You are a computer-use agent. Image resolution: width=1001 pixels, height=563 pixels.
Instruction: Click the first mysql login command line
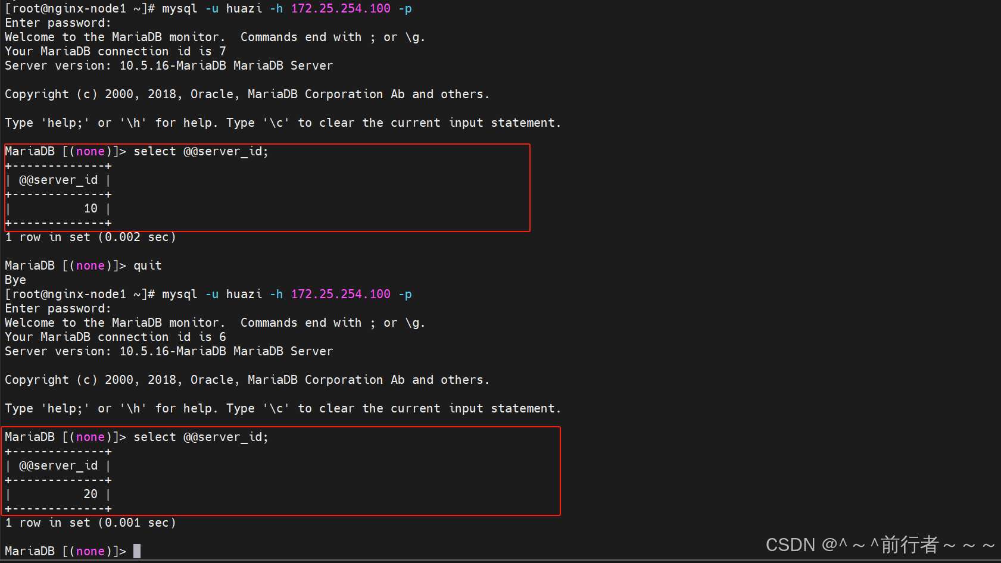(x=208, y=8)
